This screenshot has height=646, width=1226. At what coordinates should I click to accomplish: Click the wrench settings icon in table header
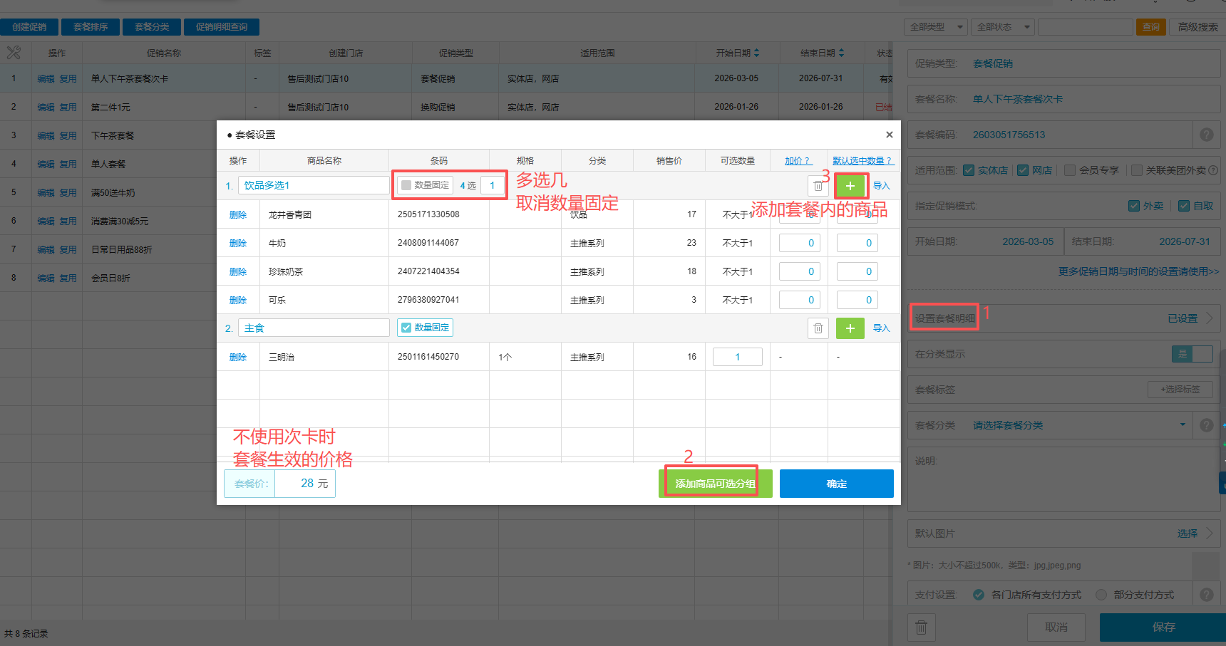(x=14, y=53)
